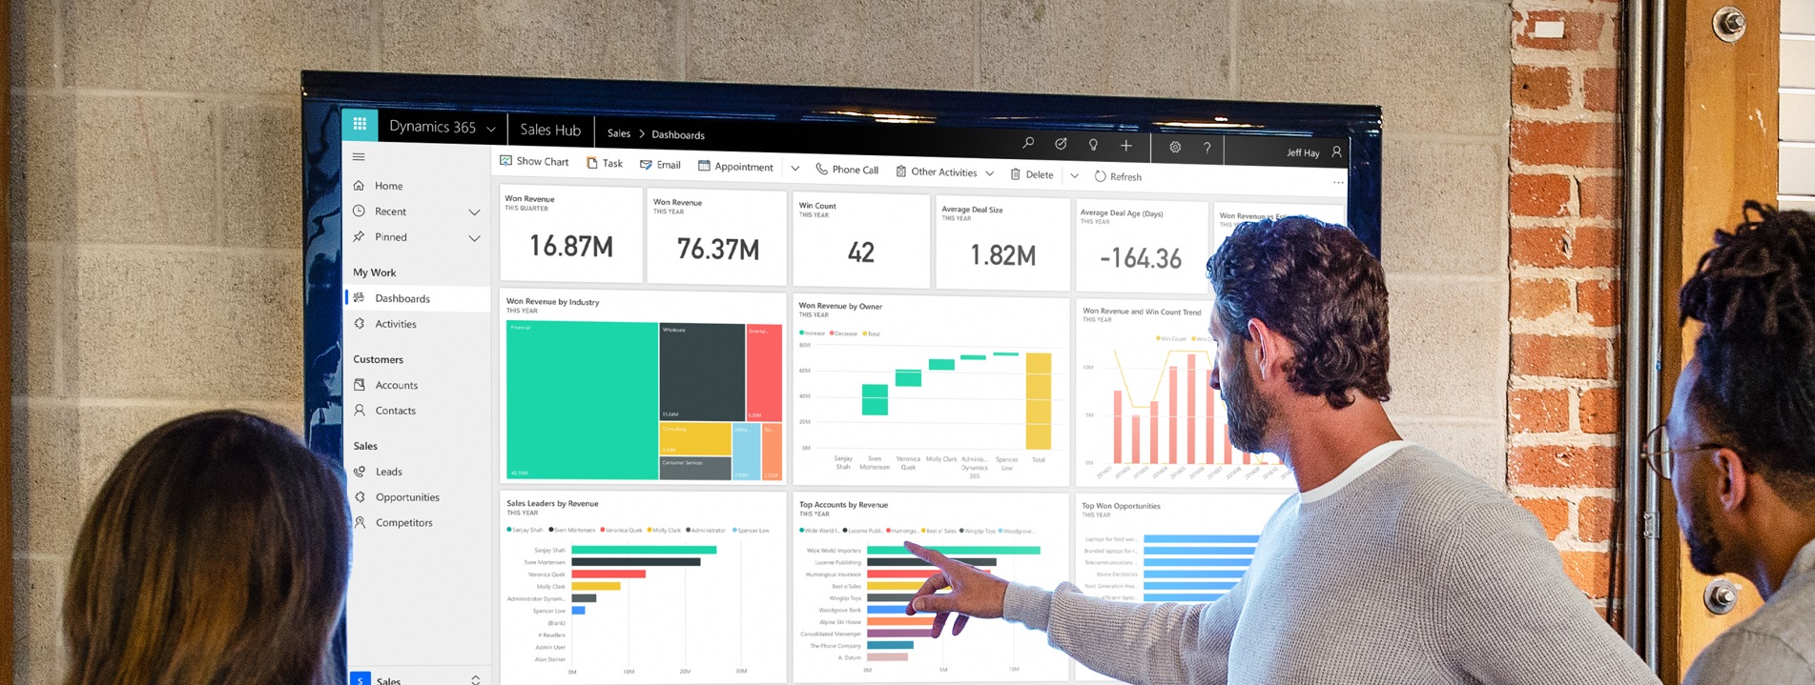Screen dimensions: 1815x685
Task: Click Other Activities command
Action: [x=936, y=171]
